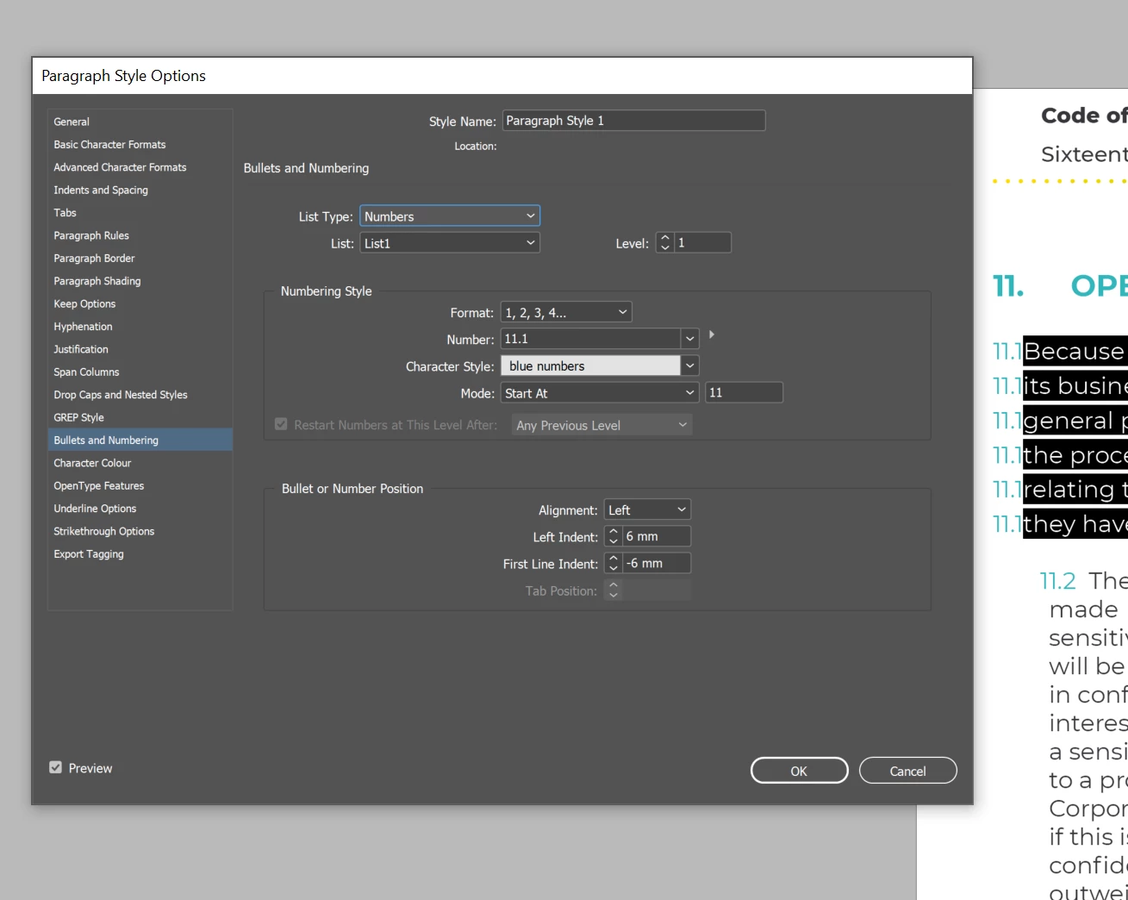
Task: Click the insert number placeholder arrow icon
Action: click(x=712, y=334)
